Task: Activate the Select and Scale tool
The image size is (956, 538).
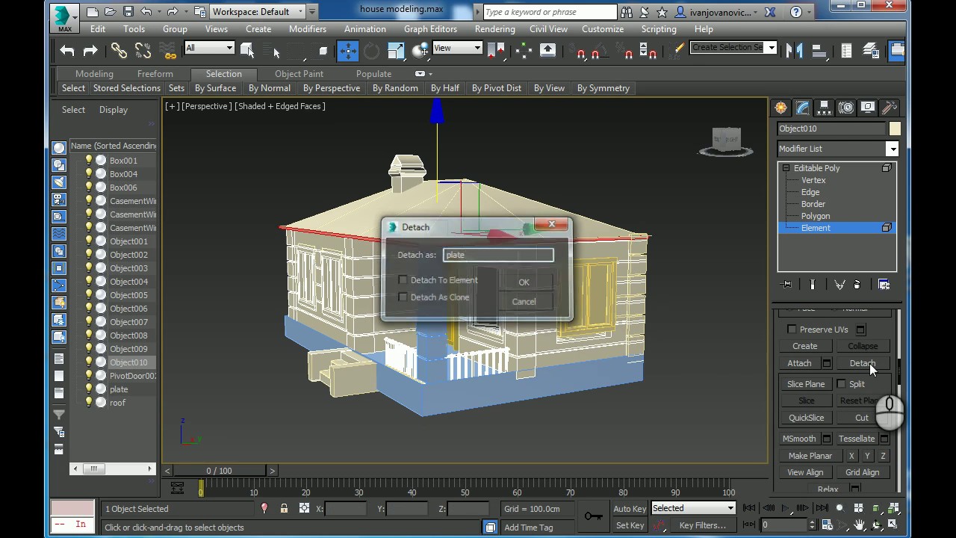Action: click(x=396, y=51)
